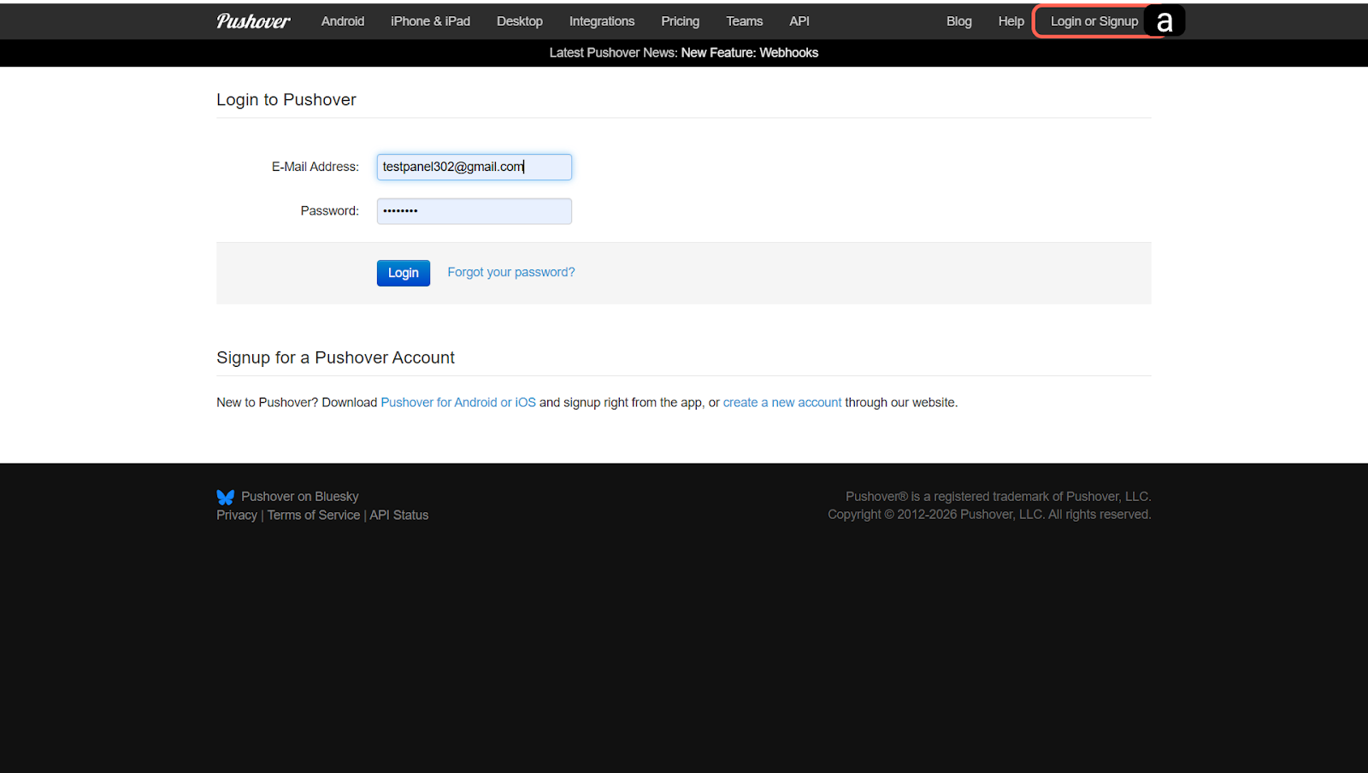Visit the Blog from the header
Image resolution: width=1368 pixels, height=773 pixels.
coord(958,21)
